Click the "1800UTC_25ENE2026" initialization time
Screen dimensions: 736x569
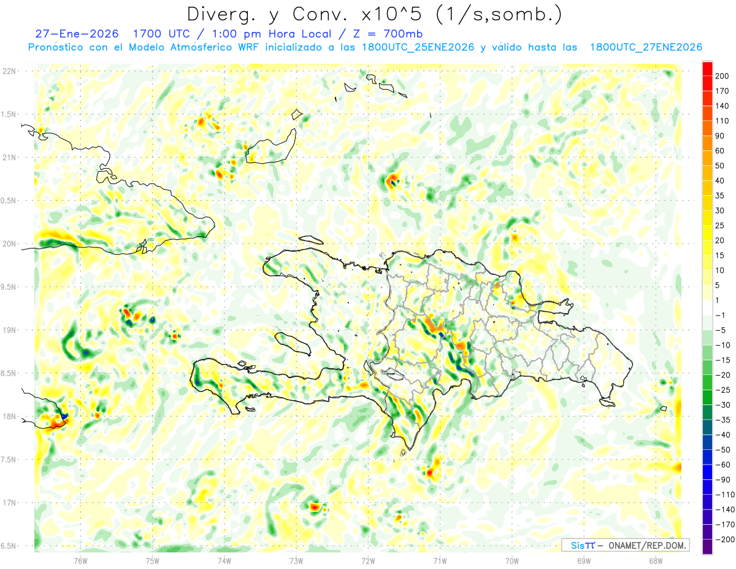click(x=418, y=47)
